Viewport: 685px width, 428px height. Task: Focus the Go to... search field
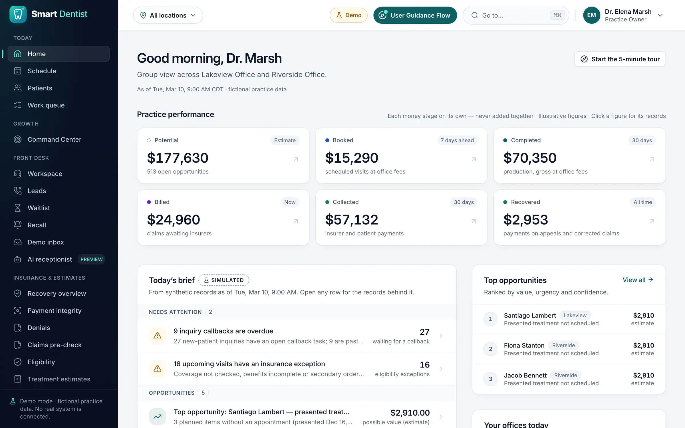[x=516, y=15]
